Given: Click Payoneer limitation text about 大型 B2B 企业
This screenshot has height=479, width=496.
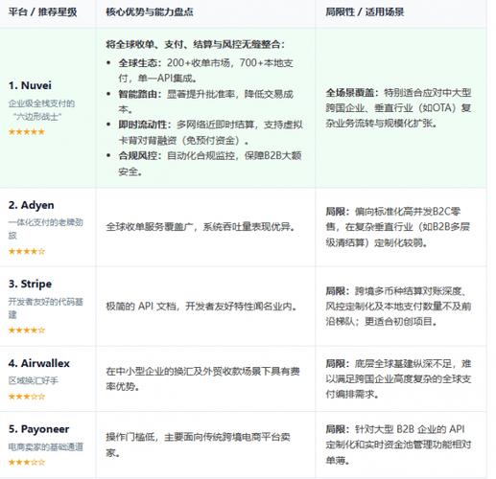Looking at the screenshot, I should point(398,445).
